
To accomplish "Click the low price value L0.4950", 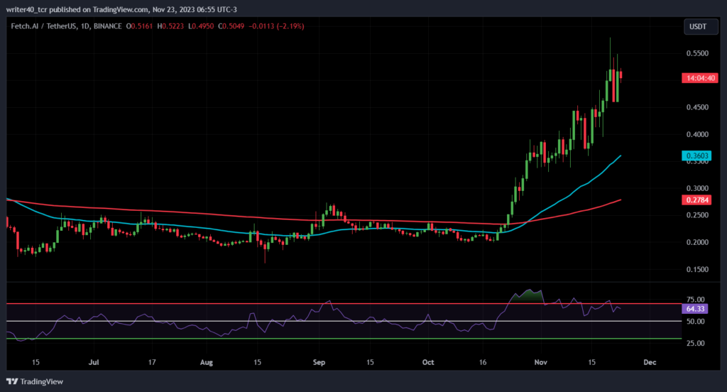I will click(201, 26).
